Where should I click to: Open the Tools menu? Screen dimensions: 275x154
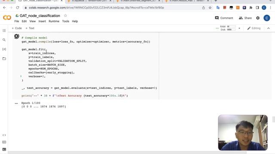(x=65, y=21)
